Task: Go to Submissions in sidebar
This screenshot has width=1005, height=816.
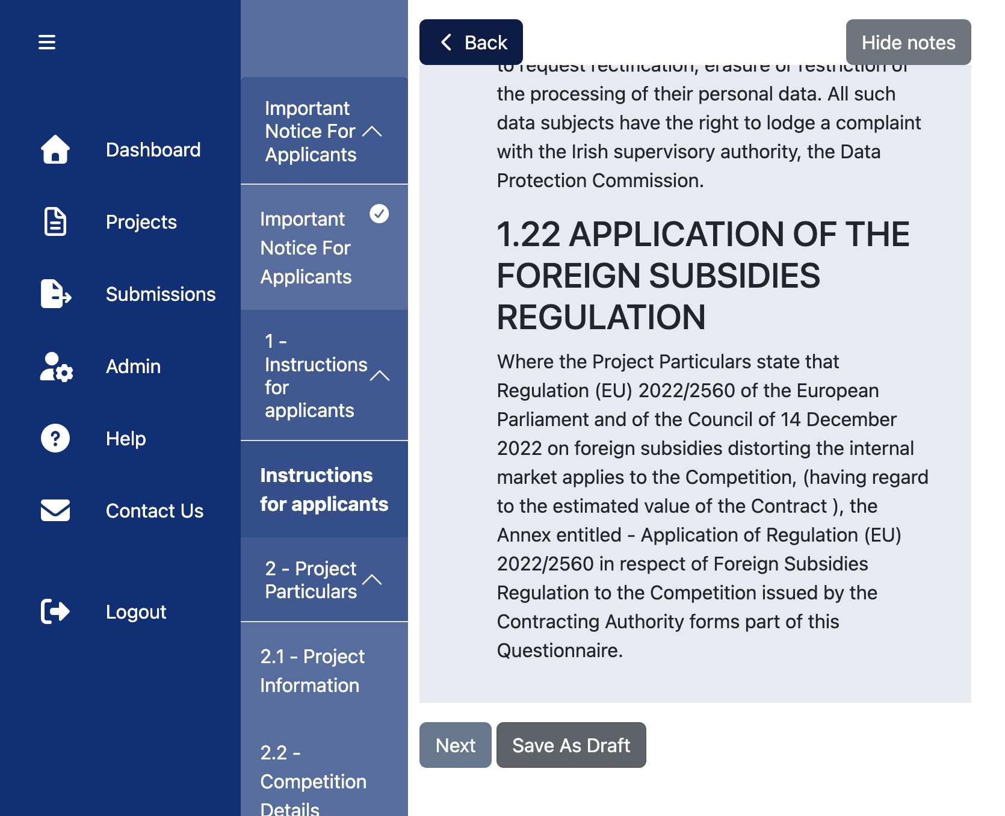Action: tap(161, 294)
